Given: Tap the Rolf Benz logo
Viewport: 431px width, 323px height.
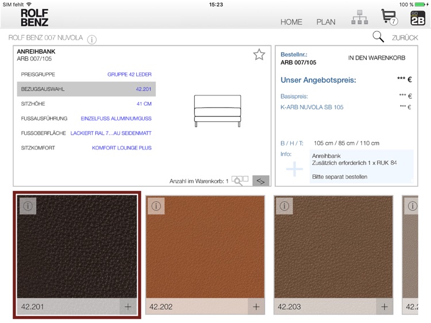Looking at the screenshot, I should 34,18.
